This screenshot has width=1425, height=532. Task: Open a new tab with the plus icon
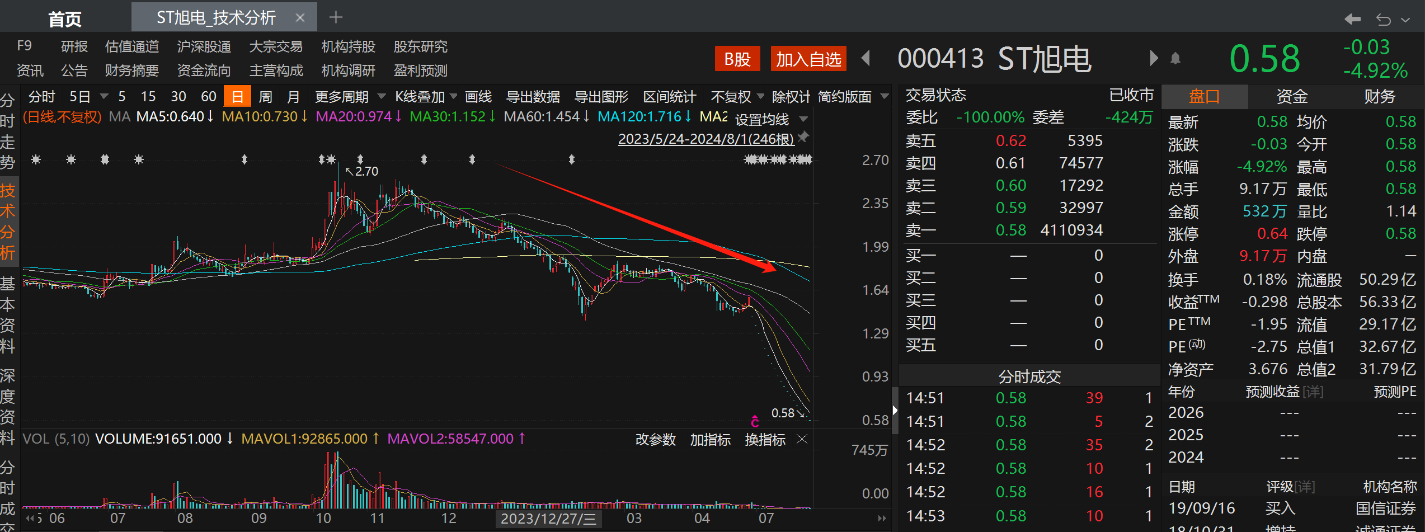(336, 17)
